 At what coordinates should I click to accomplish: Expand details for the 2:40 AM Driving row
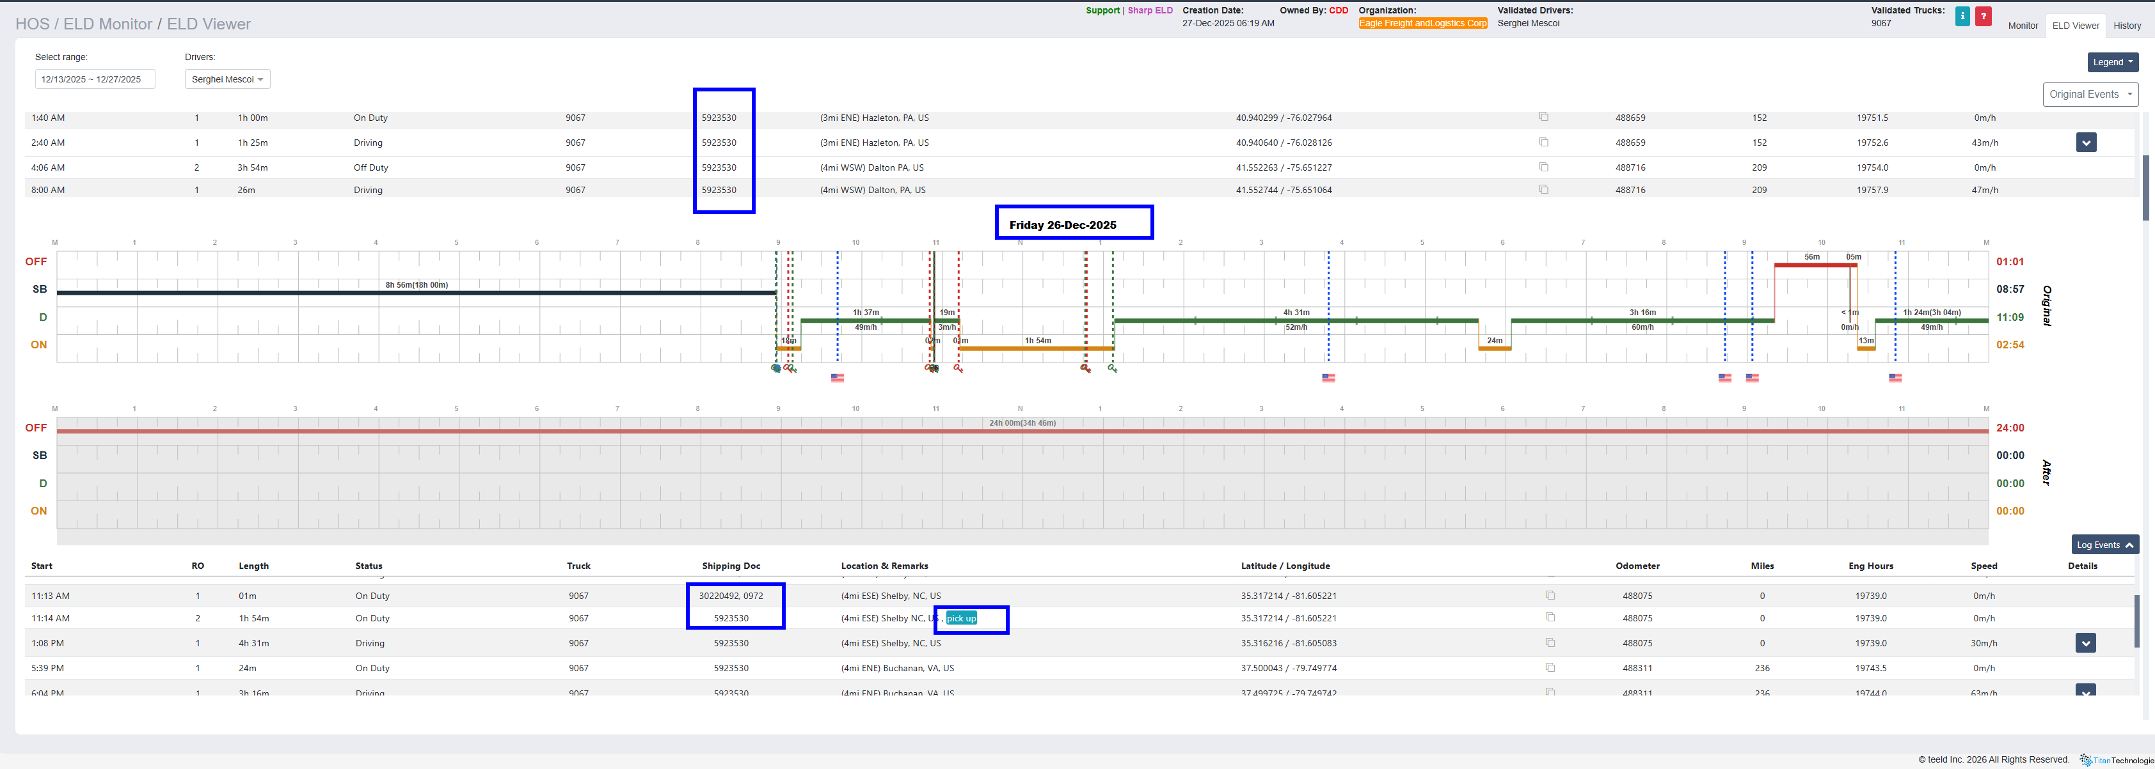2085,143
